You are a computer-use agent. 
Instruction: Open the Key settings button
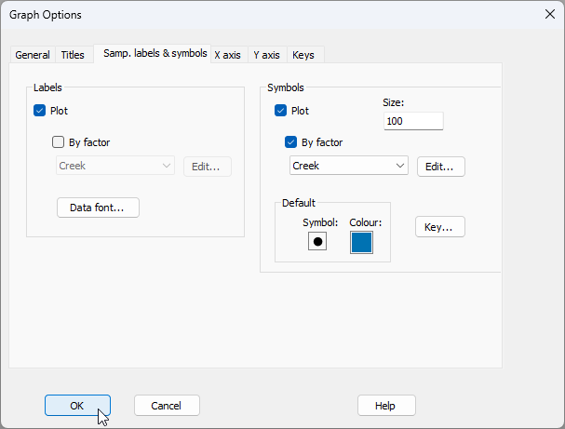[439, 227]
